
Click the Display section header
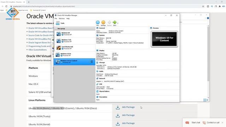pyautogui.click(x=102, y=50)
